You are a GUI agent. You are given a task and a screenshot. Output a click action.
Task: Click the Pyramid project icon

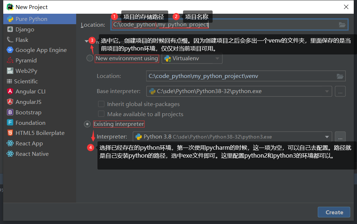coord(10,60)
